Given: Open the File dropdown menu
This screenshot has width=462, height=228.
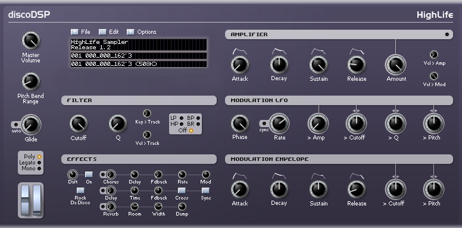Looking at the screenshot, I should (x=75, y=31).
